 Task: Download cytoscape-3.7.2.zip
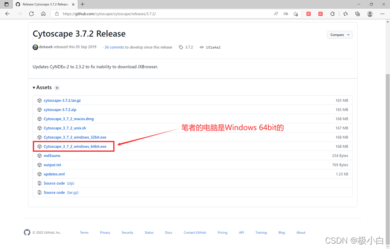(x=60, y=109)
